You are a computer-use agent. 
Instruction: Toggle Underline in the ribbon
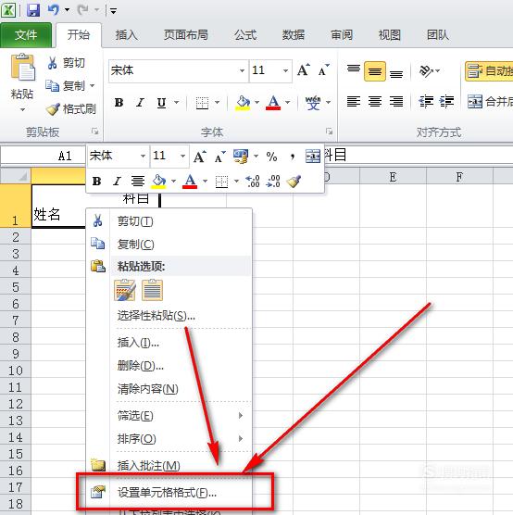[161, 103]
